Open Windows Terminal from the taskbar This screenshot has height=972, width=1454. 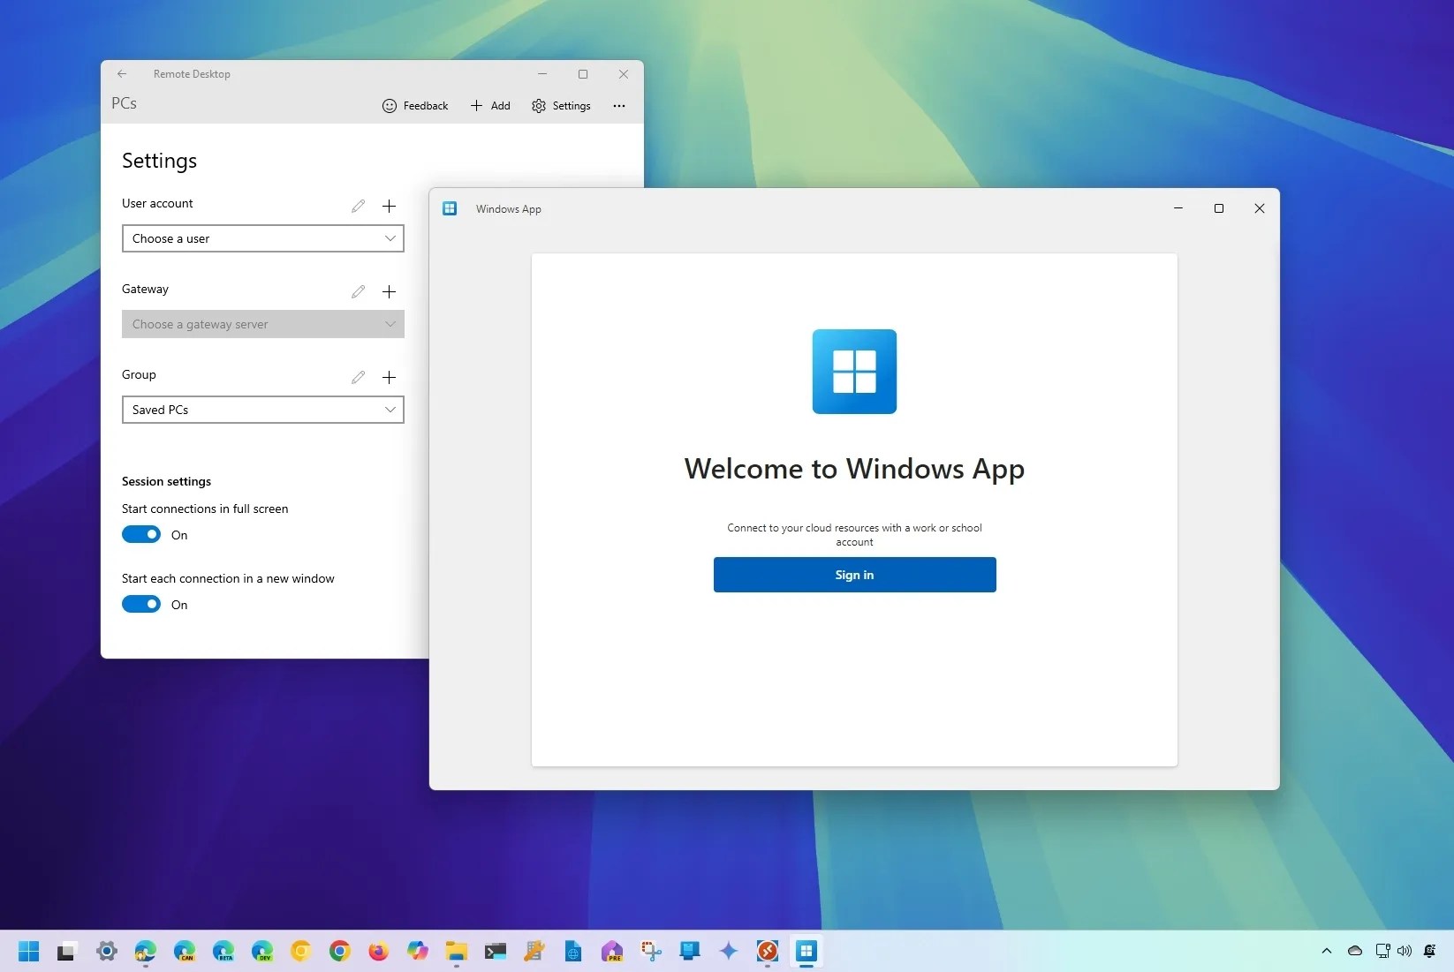pyautogui.click(x=496, y=952)
